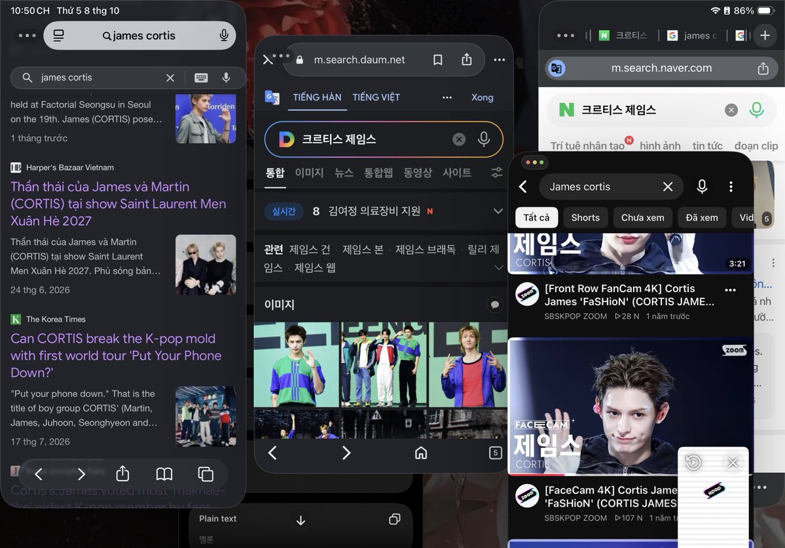
Task: Open the tin tức tab on Naver
Action: (x=707, y=145)
